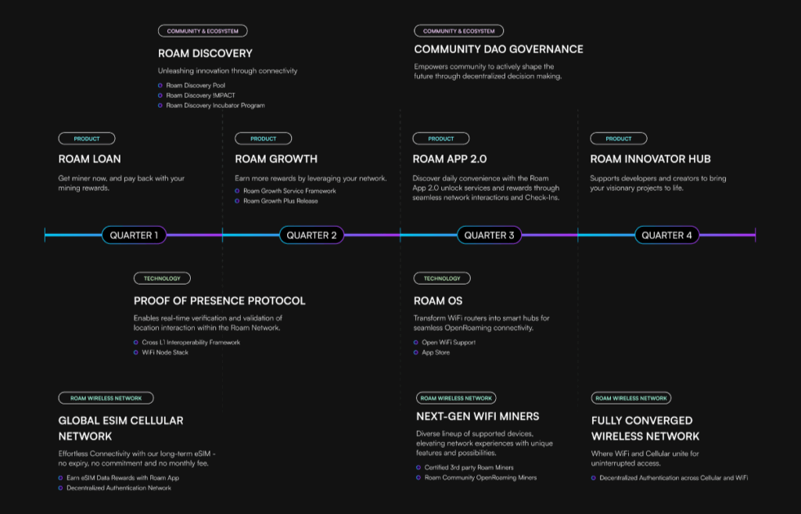This screenshot has height=514, width=801.
Task: Click the bullet next to Certified 3rd party Roam Miners
Action: tap(418, 467)
